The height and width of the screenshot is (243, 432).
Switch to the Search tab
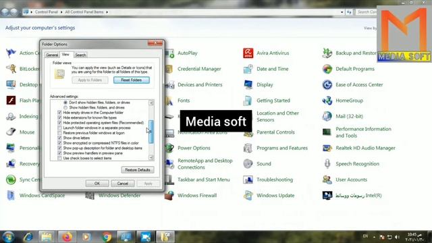point(80,55)
